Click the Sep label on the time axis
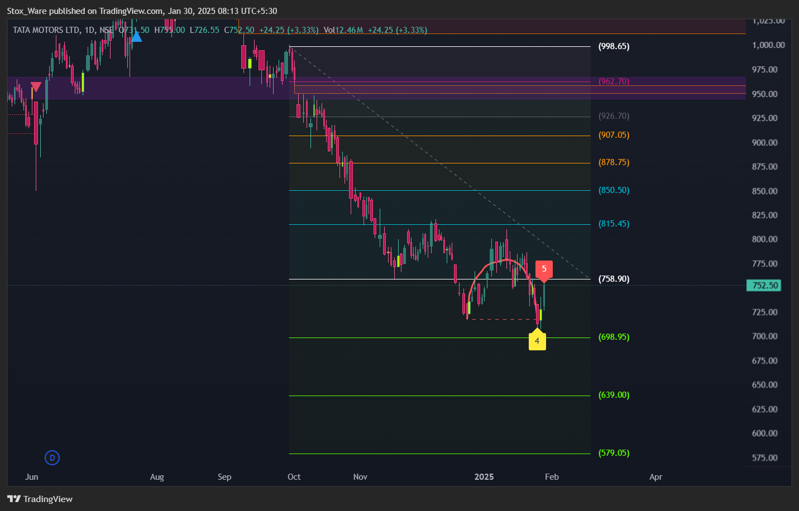The image size is (799, 511). tap(224, 477)
